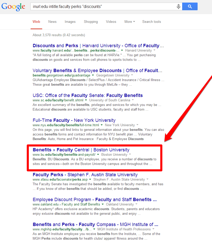Open green arrow next to www.nyu.edu URL
Image resolution: width=212 pixels, height=245 pixels.
coord(102,125)
